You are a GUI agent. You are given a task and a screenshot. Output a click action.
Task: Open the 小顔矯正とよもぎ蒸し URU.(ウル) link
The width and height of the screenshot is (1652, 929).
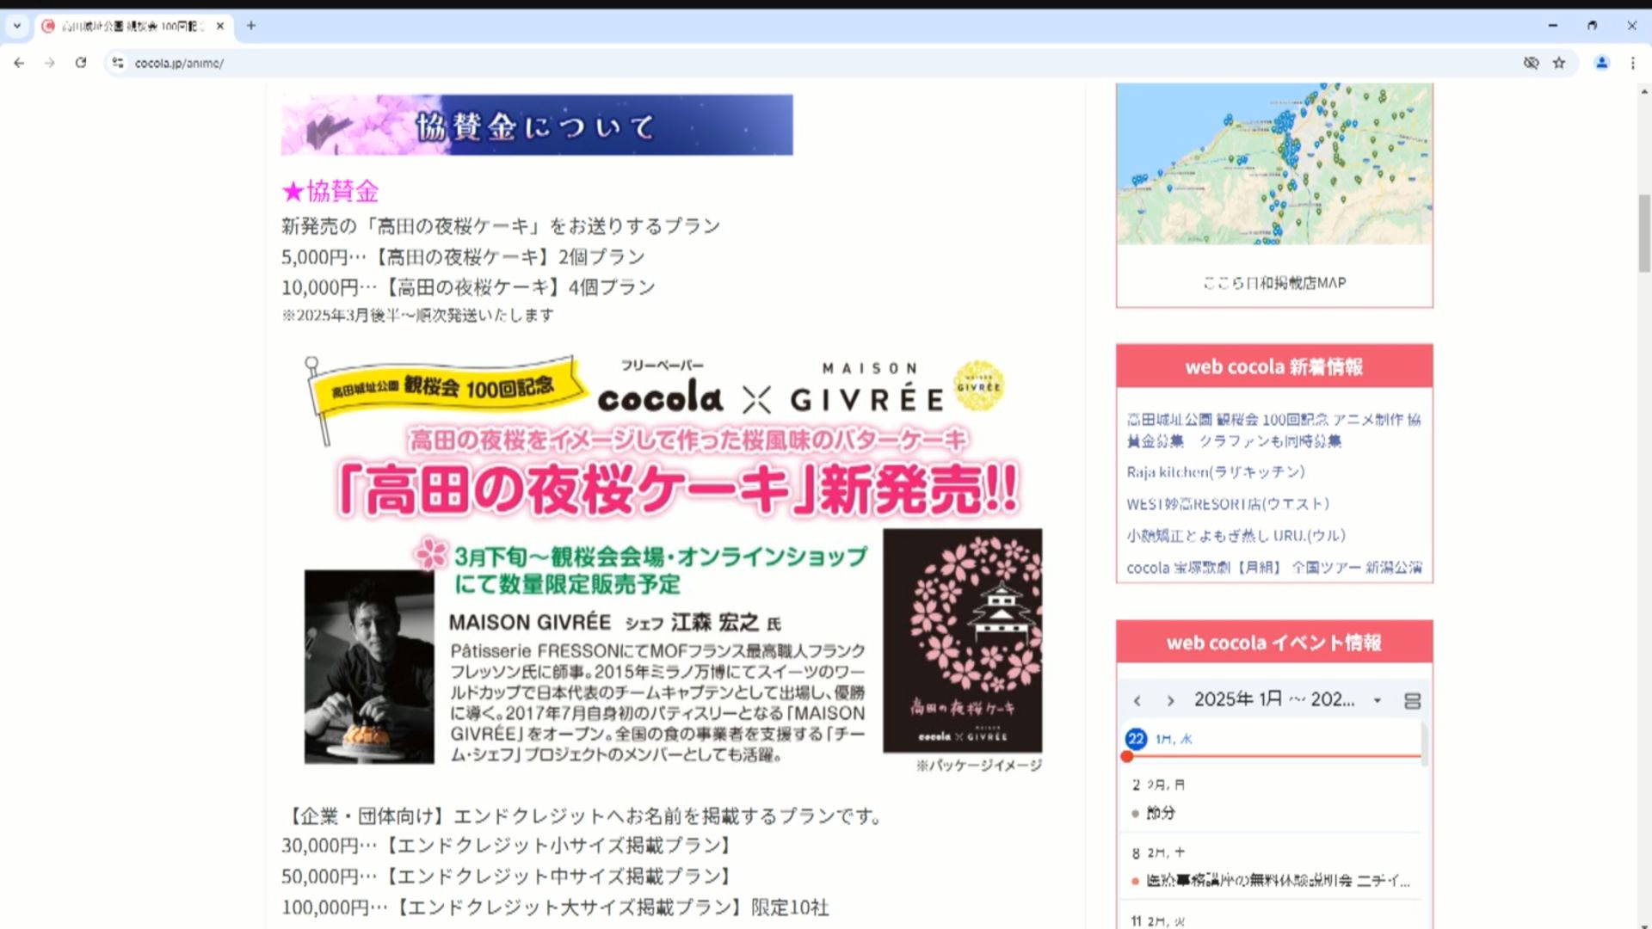(x=1236, y=535)
